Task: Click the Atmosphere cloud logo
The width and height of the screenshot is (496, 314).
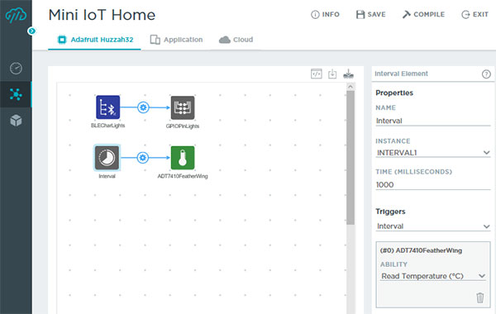Action: [16, 15]
